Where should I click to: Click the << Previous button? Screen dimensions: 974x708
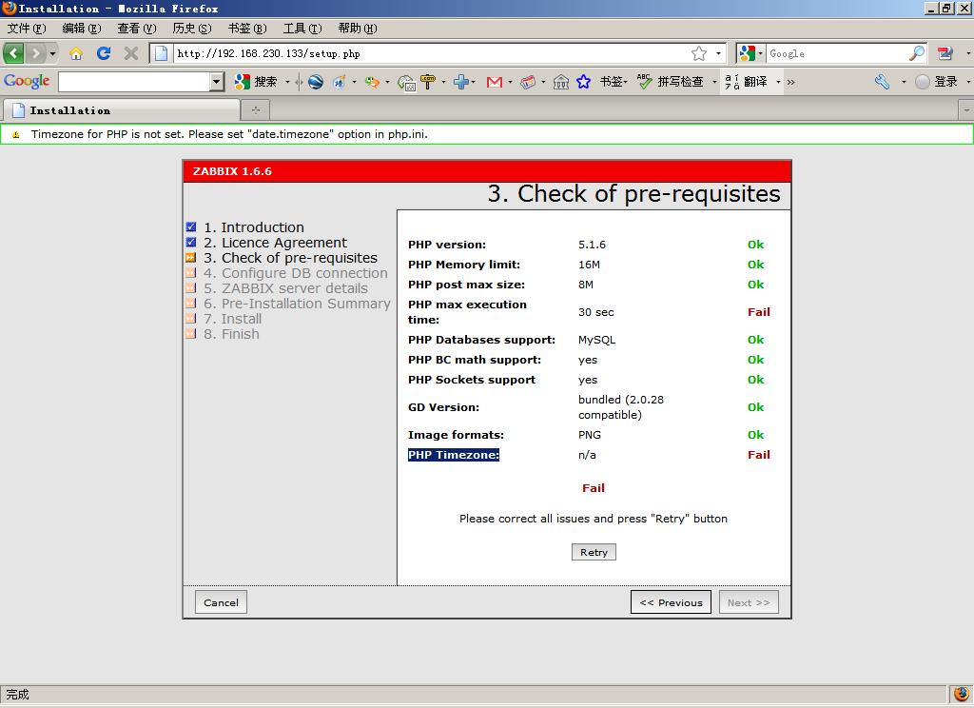(x=671, y=602)
